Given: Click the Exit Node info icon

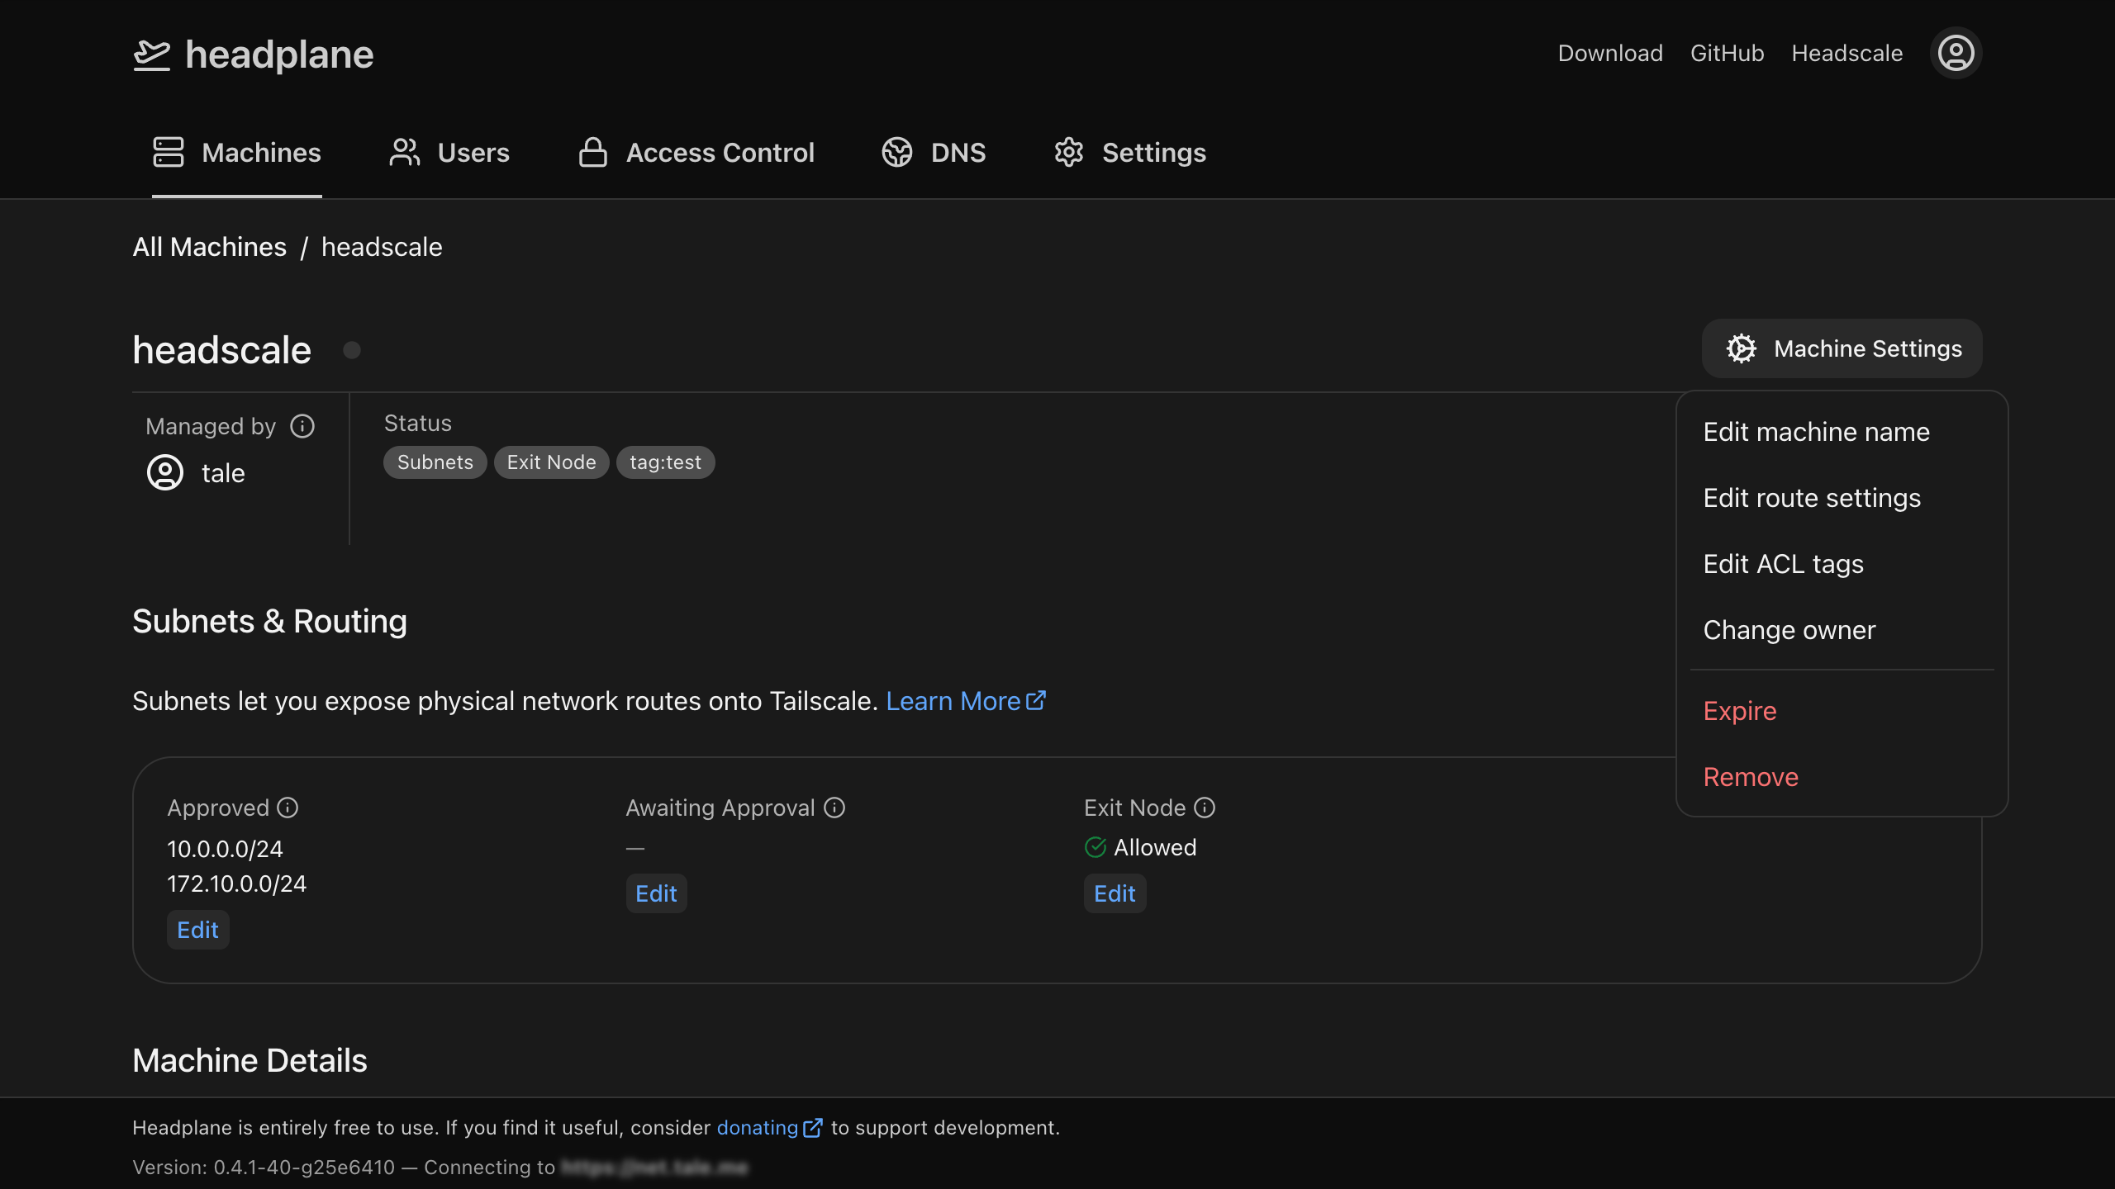Looking at the screenshot, I should coord(1205,808).
